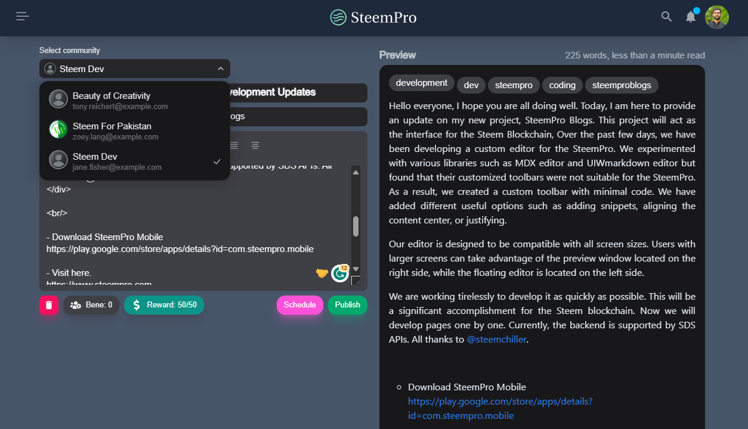Image resolution: width=748 pixels, height=429 pixels.
Task: Open the user profile avatar menu
Action: pos(717,17)
